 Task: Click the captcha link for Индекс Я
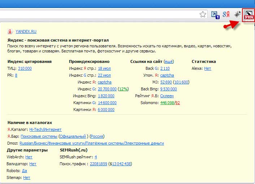coord(105,82)
